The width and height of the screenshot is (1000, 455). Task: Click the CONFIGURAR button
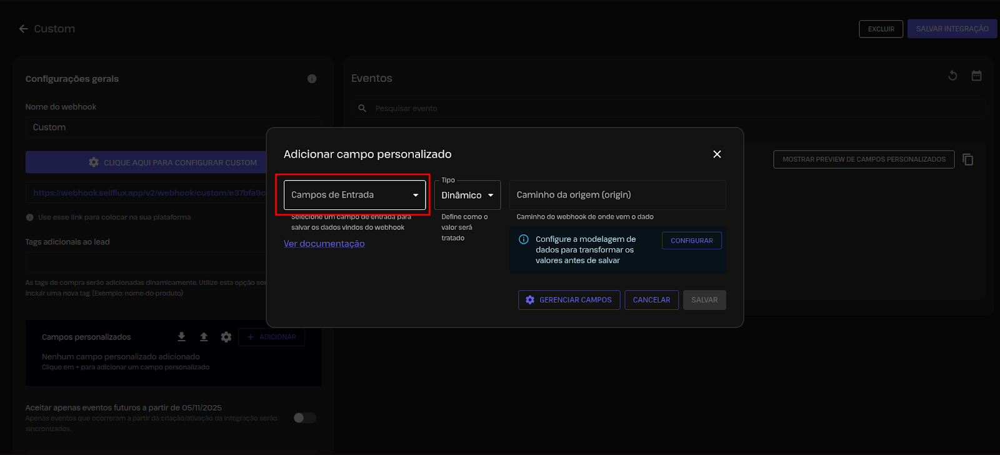(x=691, y=241)
